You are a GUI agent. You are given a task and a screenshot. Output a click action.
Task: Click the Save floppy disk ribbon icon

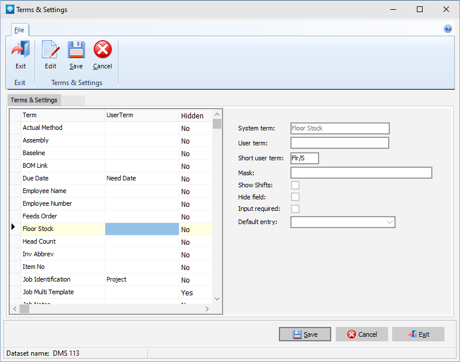[76, 51]
